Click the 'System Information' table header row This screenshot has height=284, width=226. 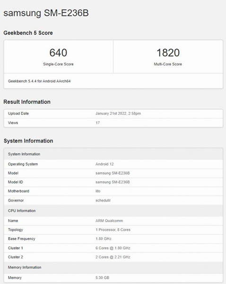tap(113, 154)
